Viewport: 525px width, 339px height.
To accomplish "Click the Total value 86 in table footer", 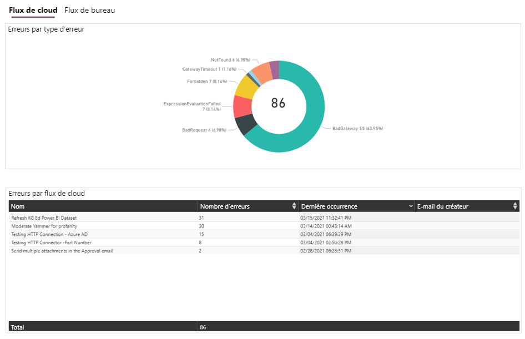I will coord(203,327).
